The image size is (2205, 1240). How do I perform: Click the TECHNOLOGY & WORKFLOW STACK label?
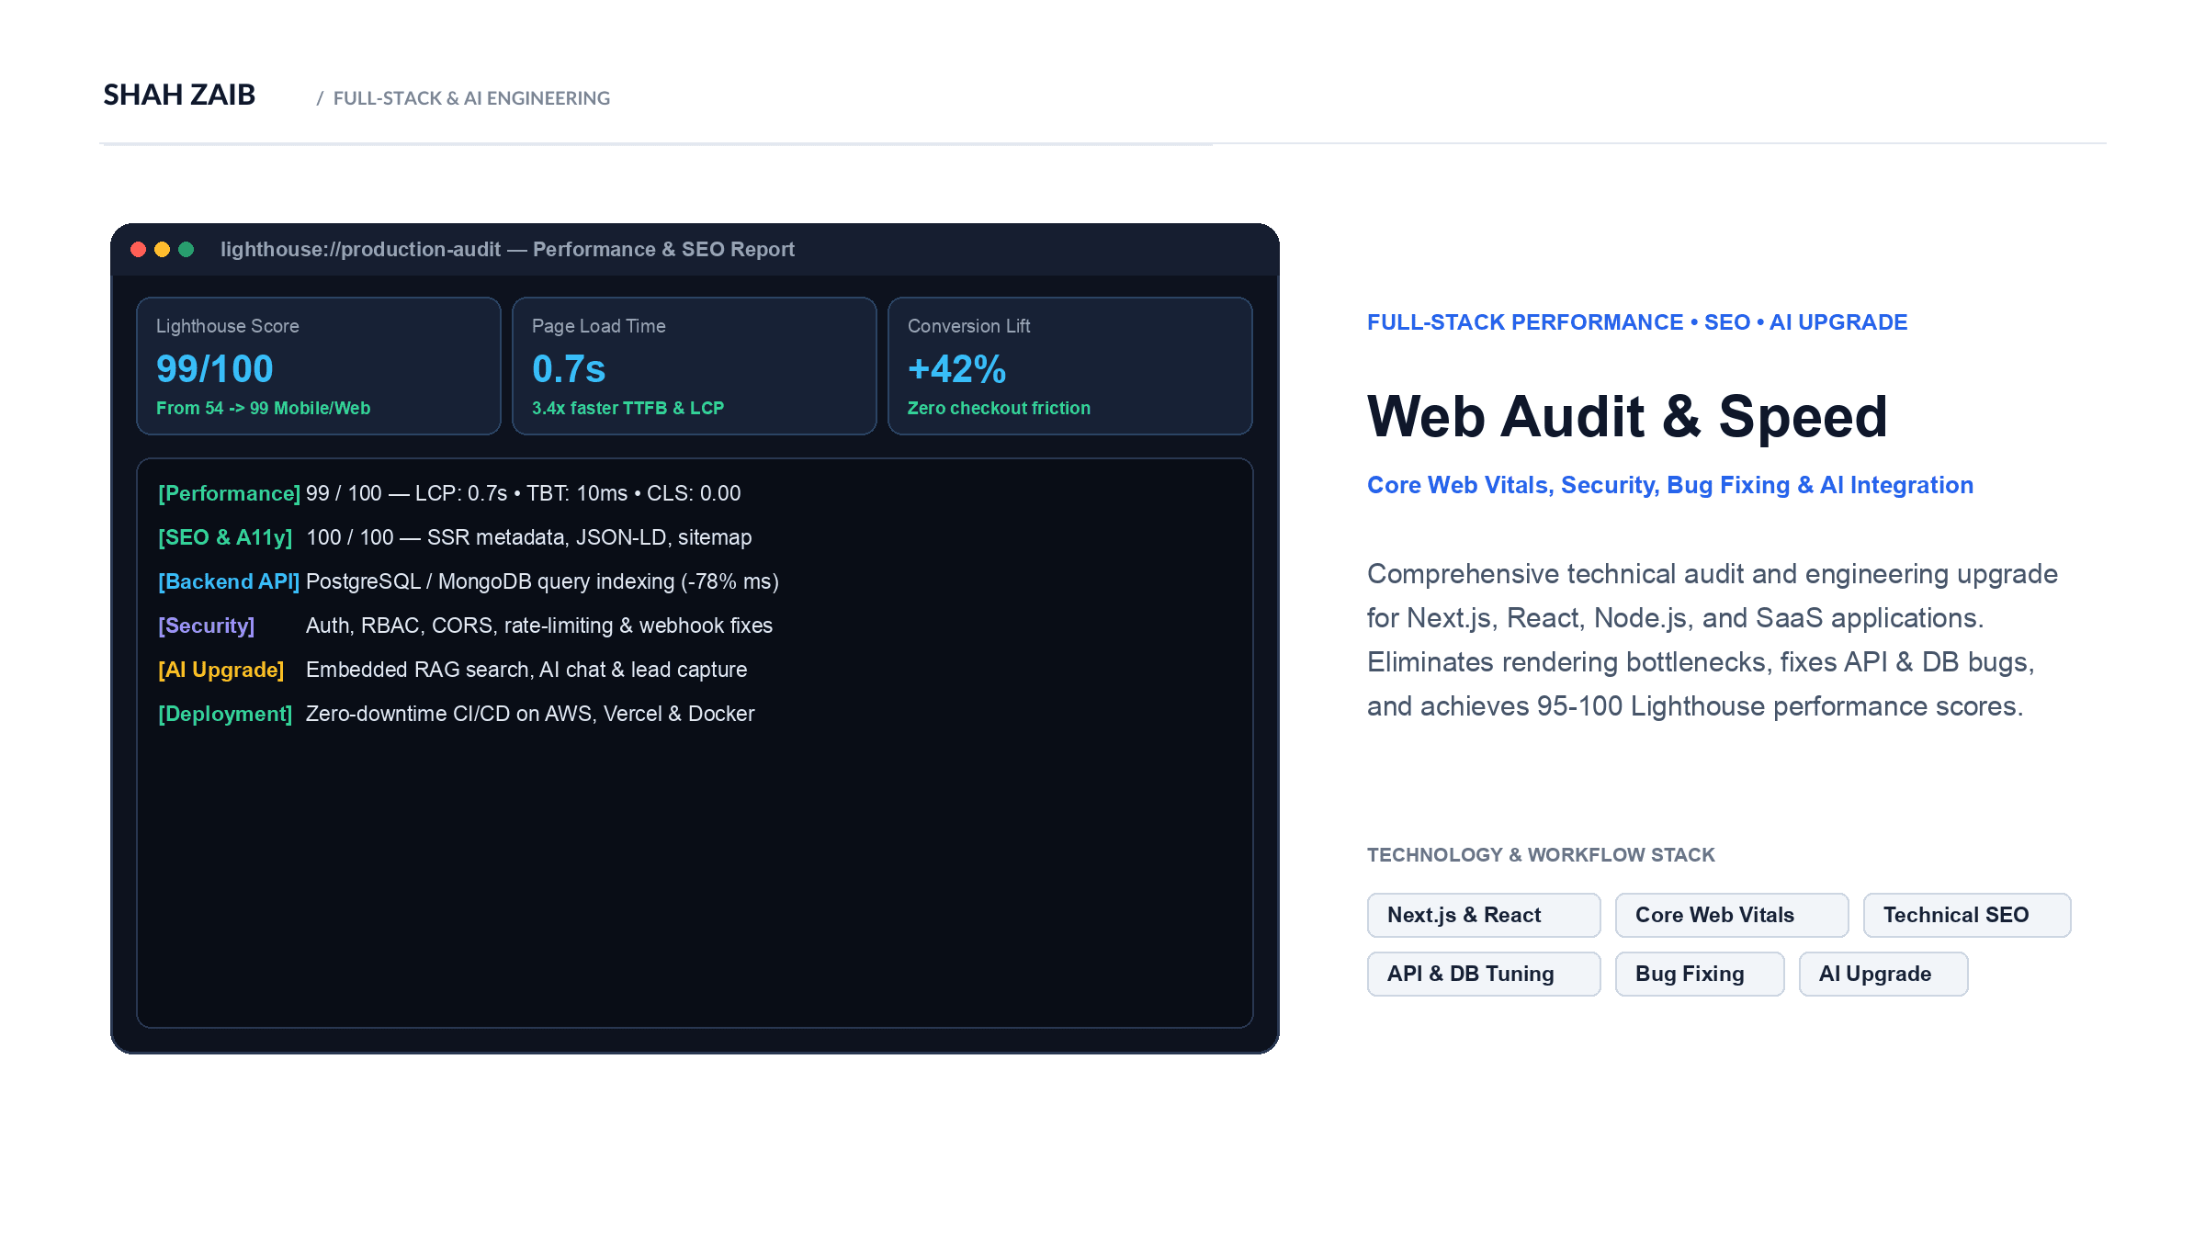coord(1541,855)
